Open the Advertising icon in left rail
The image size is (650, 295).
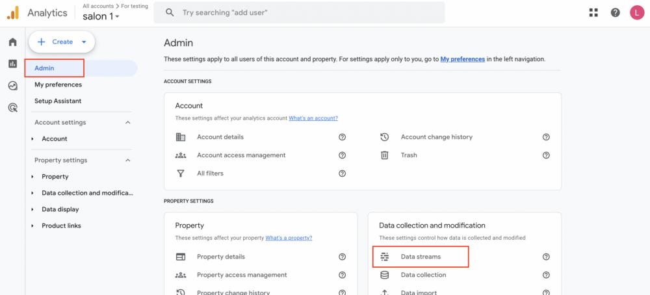pos(13,108)
